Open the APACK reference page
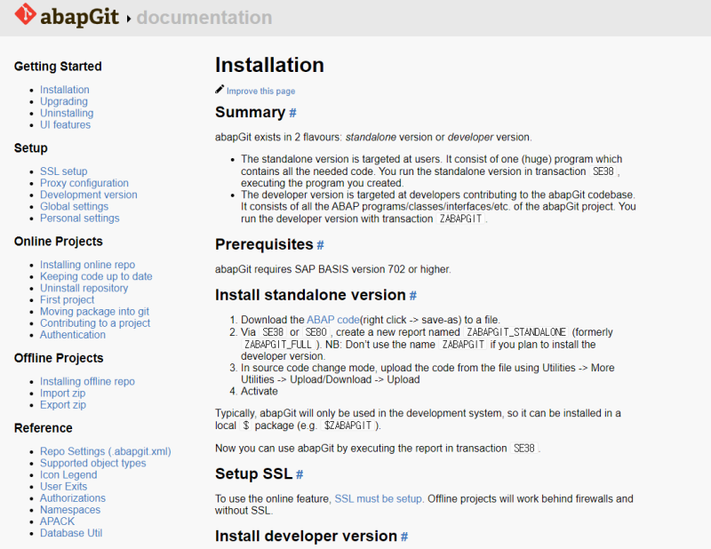The width and height of the screenshot is (711, 549). pyautogui.click(x=57, y=521)
